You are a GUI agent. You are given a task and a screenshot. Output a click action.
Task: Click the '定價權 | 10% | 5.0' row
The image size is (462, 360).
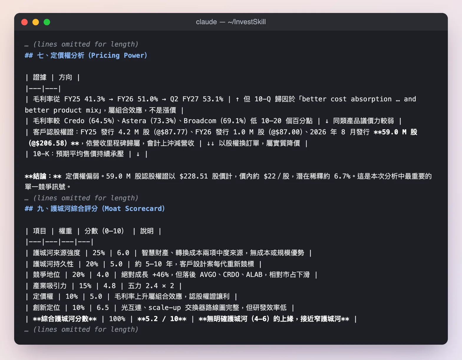131,296
